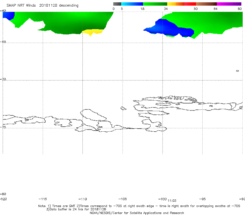
Task: Select the yellow-orange segment of the color bar
Action: (175, 4)
